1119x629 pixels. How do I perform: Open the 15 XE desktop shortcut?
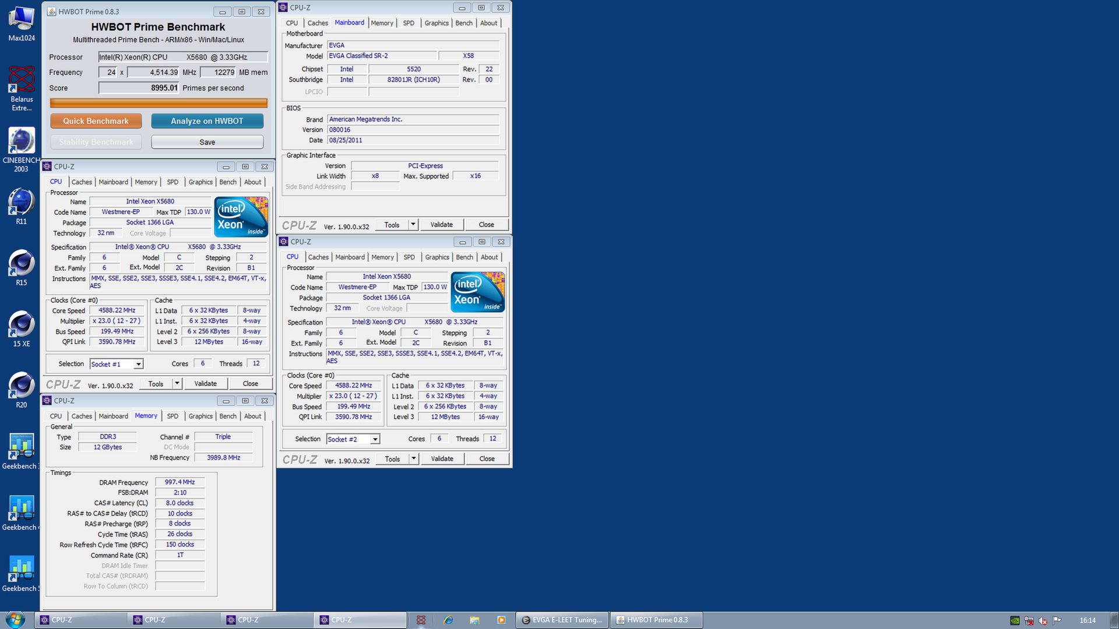(22, 329)
